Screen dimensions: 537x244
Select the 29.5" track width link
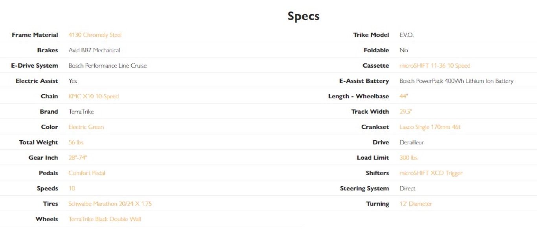[x=406, y=112]
